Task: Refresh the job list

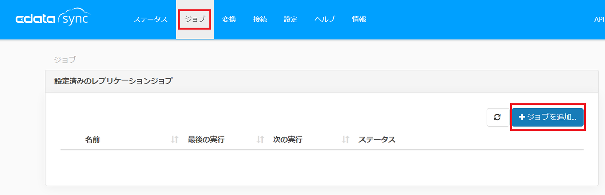Action: 497,117
